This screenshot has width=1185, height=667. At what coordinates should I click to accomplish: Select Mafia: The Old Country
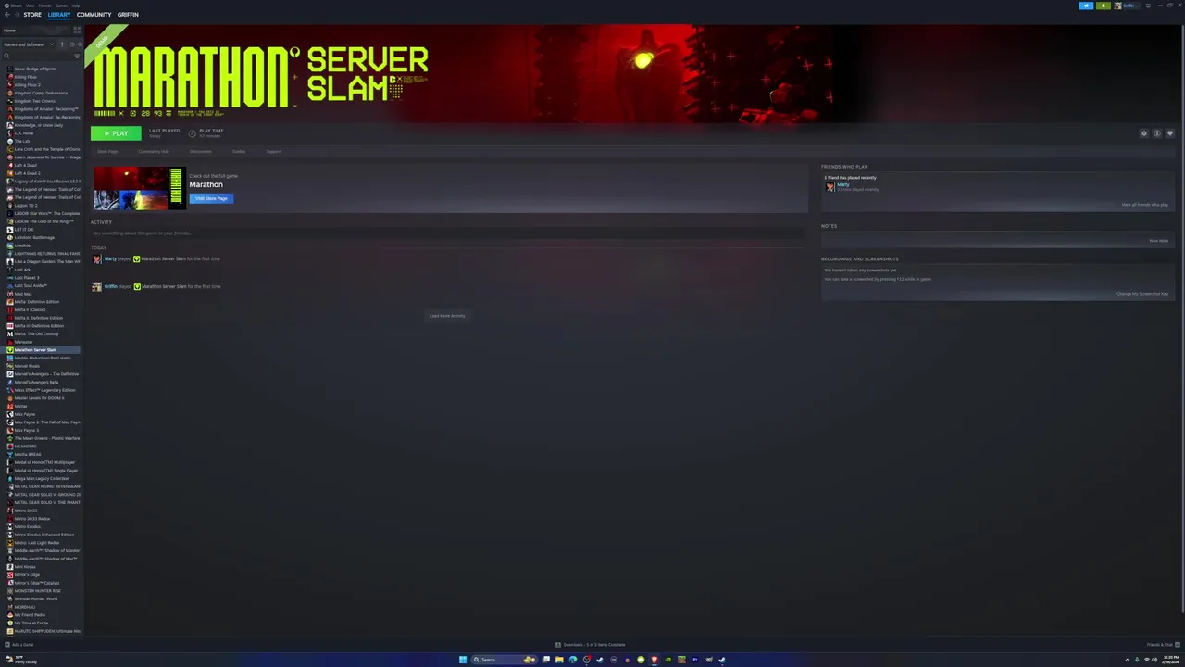(x=36, y=333)
